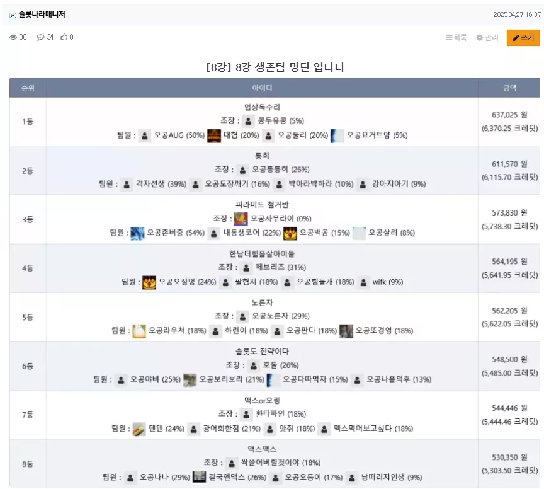Click 오공사무라이 leader avatar image
The height and width of the screenshot is (489, 544).
pos(241,219)
